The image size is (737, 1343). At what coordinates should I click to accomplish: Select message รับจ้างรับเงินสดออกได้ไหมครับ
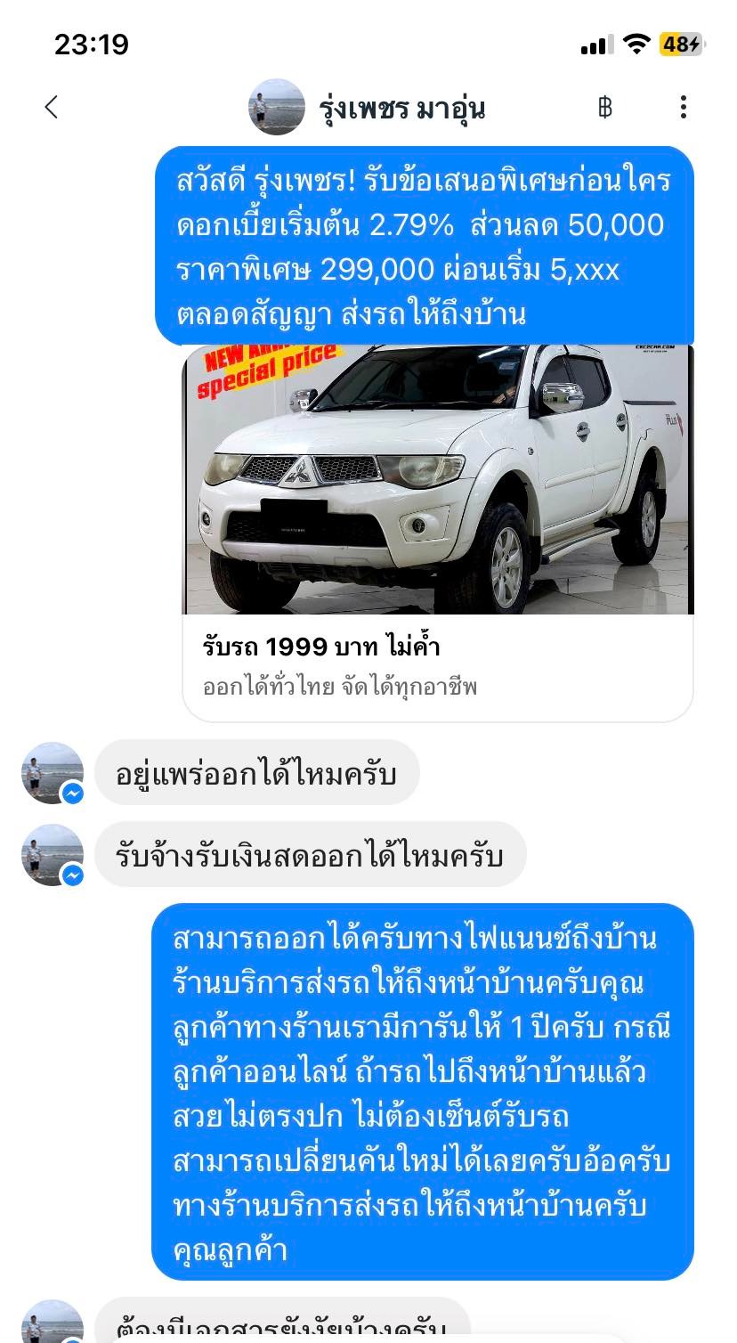tap(311, 855)
